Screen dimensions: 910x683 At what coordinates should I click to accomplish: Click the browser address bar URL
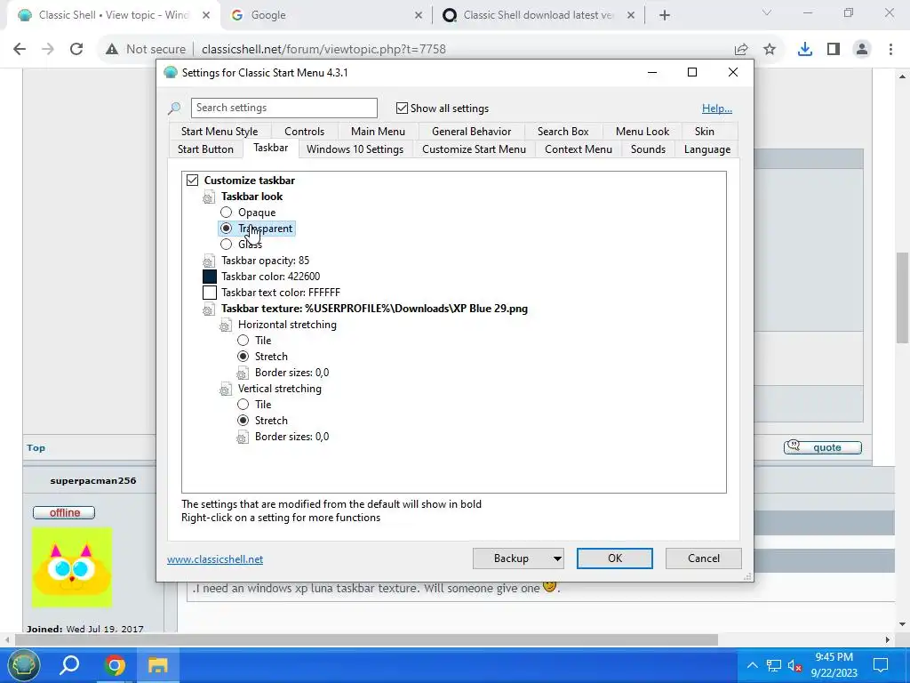pos(323,50)
